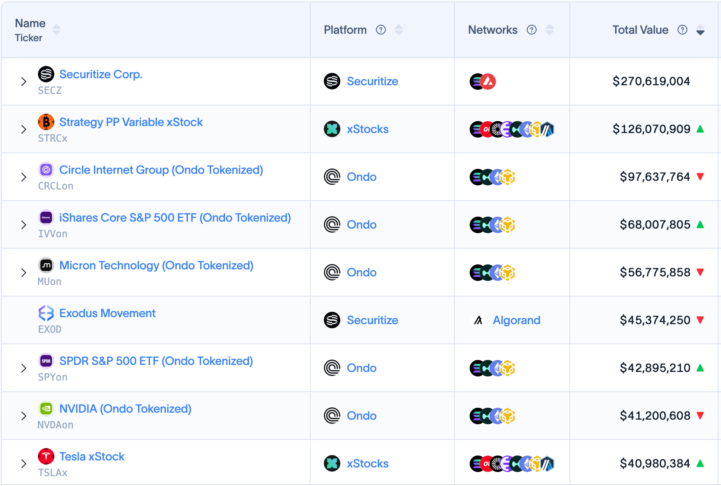Click the SPDR S&P 500 ETF logo
The width and height of the screenshot is (721, 486).
[x=46, y=361]
